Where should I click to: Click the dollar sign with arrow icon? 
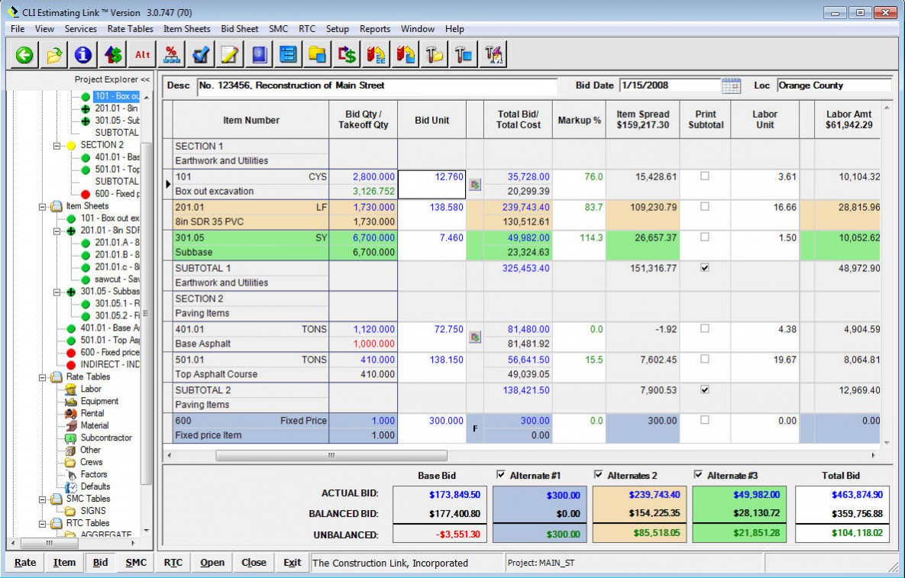click(x=112, y=55)
